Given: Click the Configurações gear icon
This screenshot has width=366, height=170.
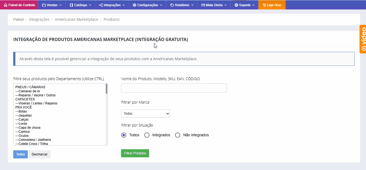Looking at the screenshot, I should tap(134, 5).
